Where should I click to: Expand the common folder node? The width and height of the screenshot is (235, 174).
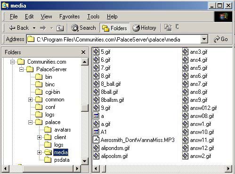click(x=30, y=99)
